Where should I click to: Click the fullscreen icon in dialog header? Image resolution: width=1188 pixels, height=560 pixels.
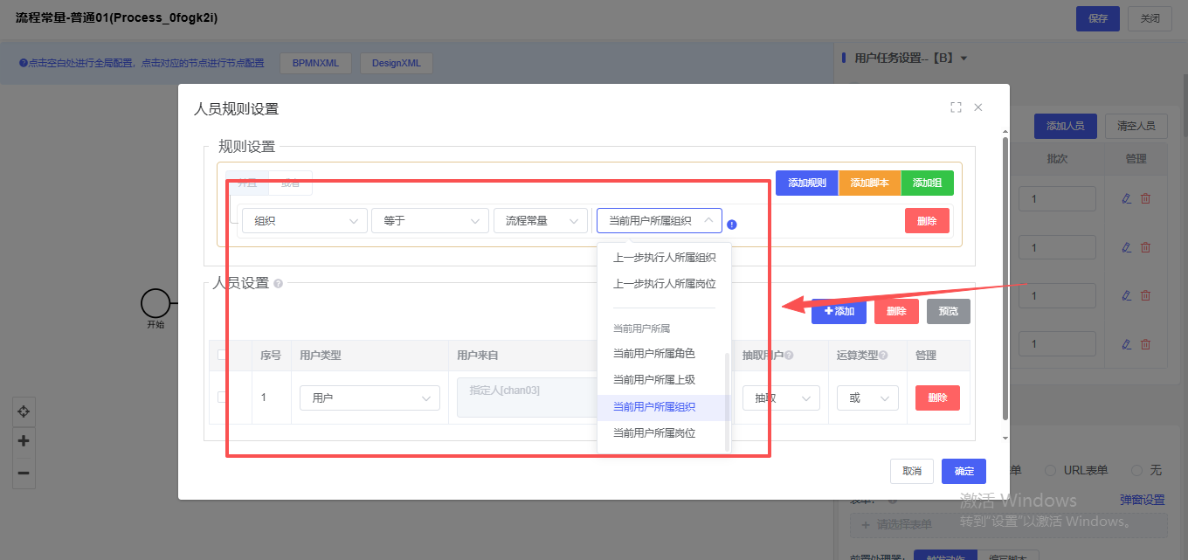pos(956,107)
